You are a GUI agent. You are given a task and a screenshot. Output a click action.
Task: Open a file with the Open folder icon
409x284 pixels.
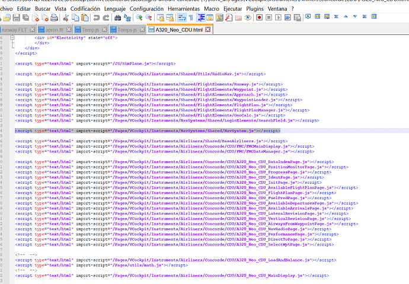click(x=7, y=18)
